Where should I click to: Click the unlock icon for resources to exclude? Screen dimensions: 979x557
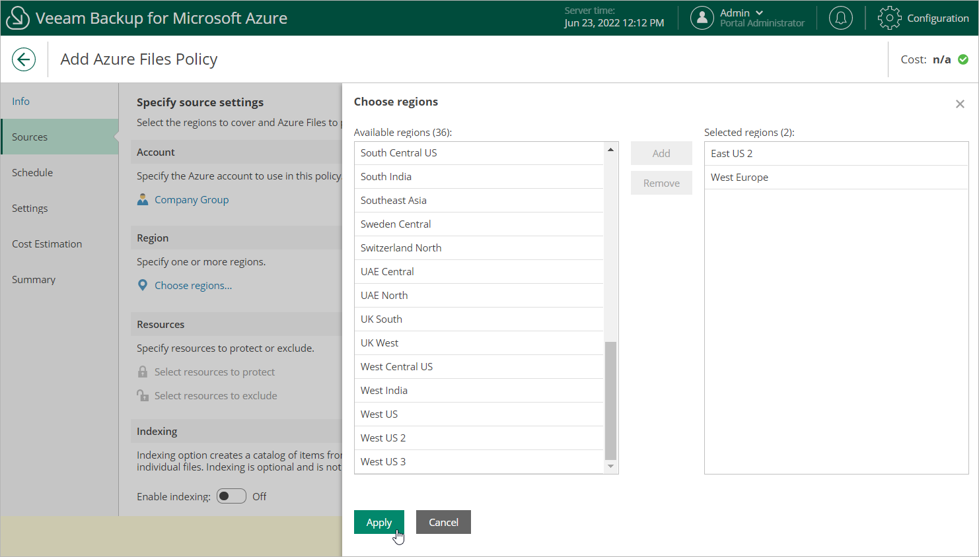tap(143, 395)
